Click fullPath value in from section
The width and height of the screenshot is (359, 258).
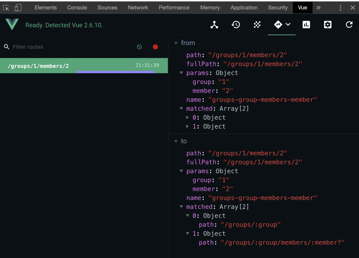(262, 64)
